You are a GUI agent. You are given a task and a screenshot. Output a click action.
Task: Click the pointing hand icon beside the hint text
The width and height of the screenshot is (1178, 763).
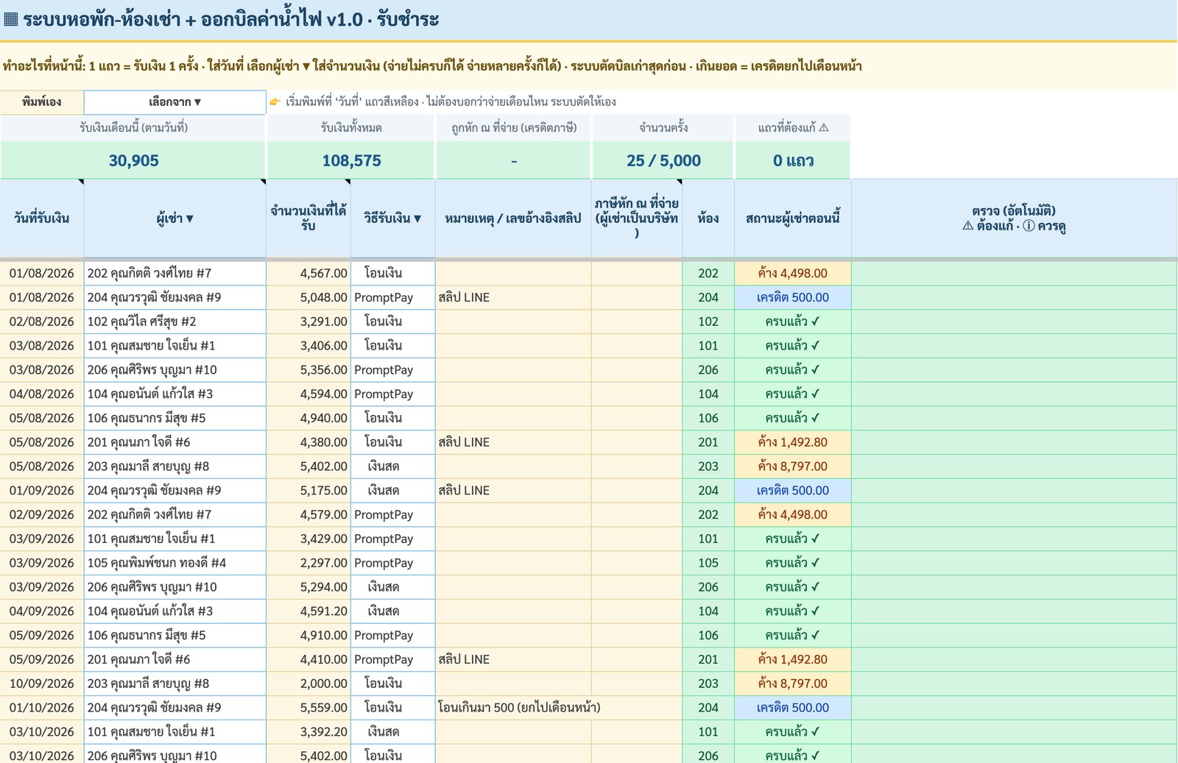[x=275, y=102]
